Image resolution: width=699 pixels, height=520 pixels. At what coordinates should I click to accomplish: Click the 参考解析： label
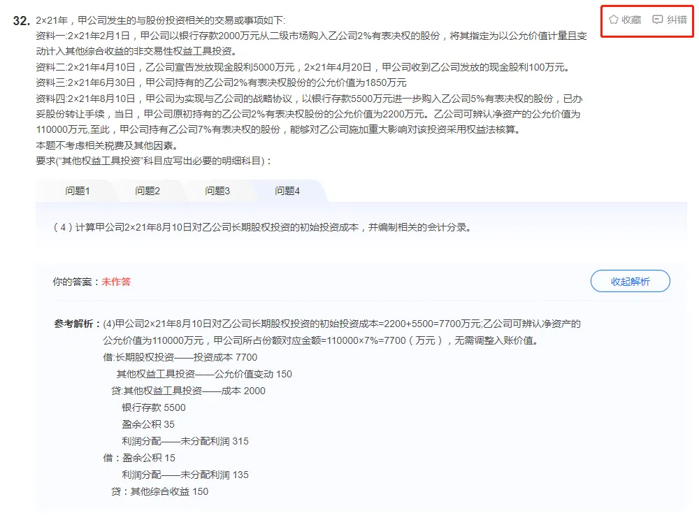point(77,324)
